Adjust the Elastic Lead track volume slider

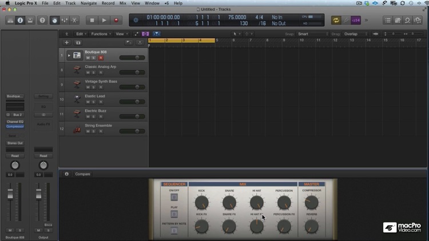click(132, 102)
